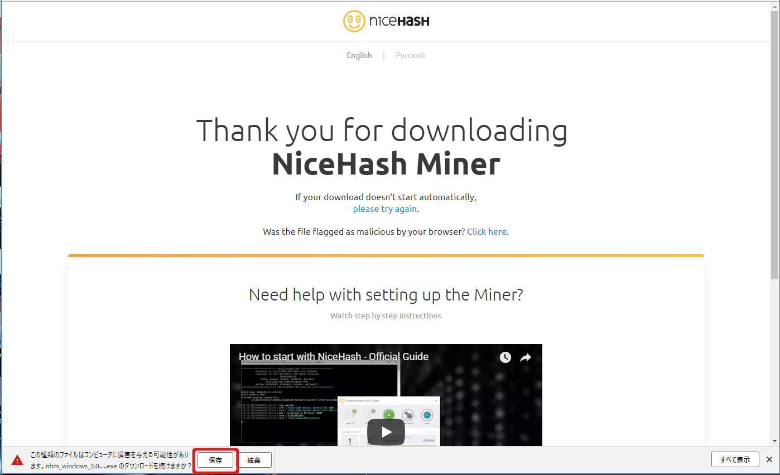Click the Share arrow icon on video
Viewport: 780px width, 475px height.
pos(526,357)
